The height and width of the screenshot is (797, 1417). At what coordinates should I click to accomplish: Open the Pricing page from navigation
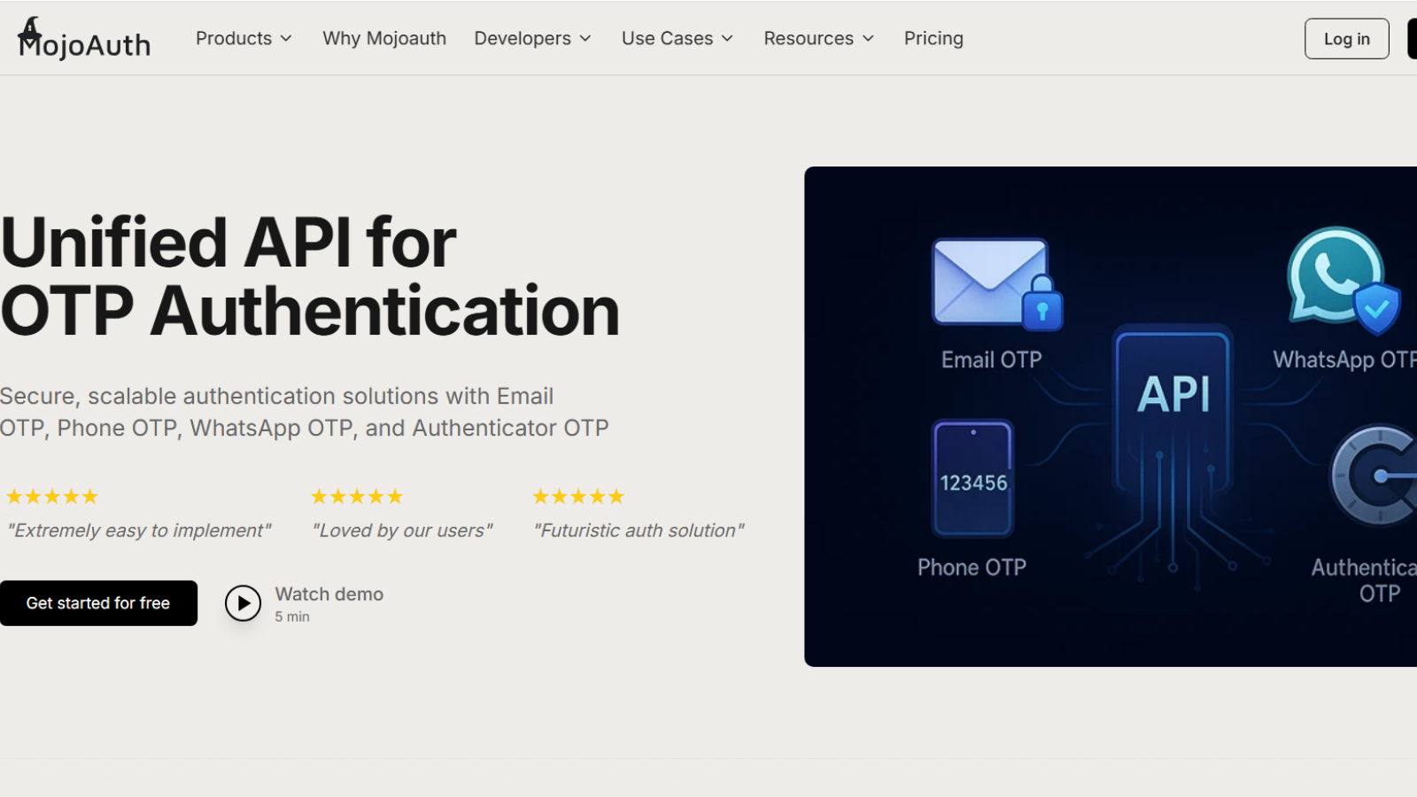(933, 38)
